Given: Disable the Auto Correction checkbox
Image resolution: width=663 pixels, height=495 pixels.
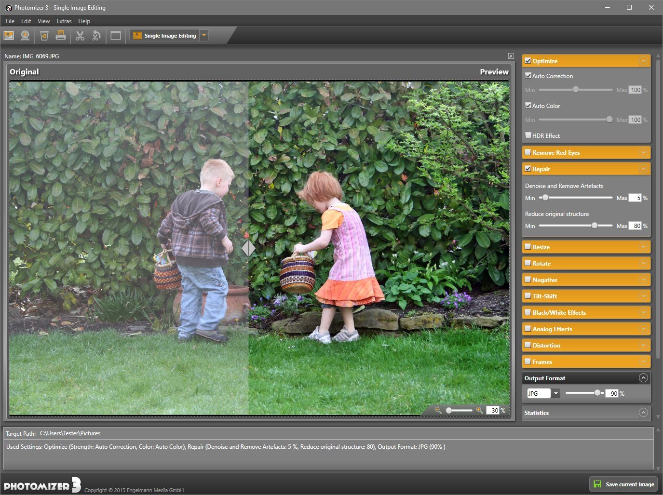Looking at the screenshot, I should [528, 76].
